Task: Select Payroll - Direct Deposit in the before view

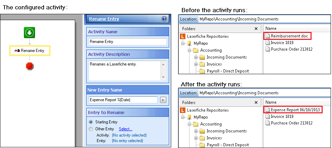Action: click(227, 71)
